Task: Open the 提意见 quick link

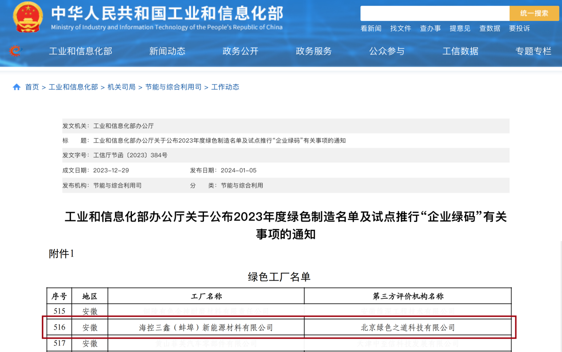Action: [x=460, y=28]
